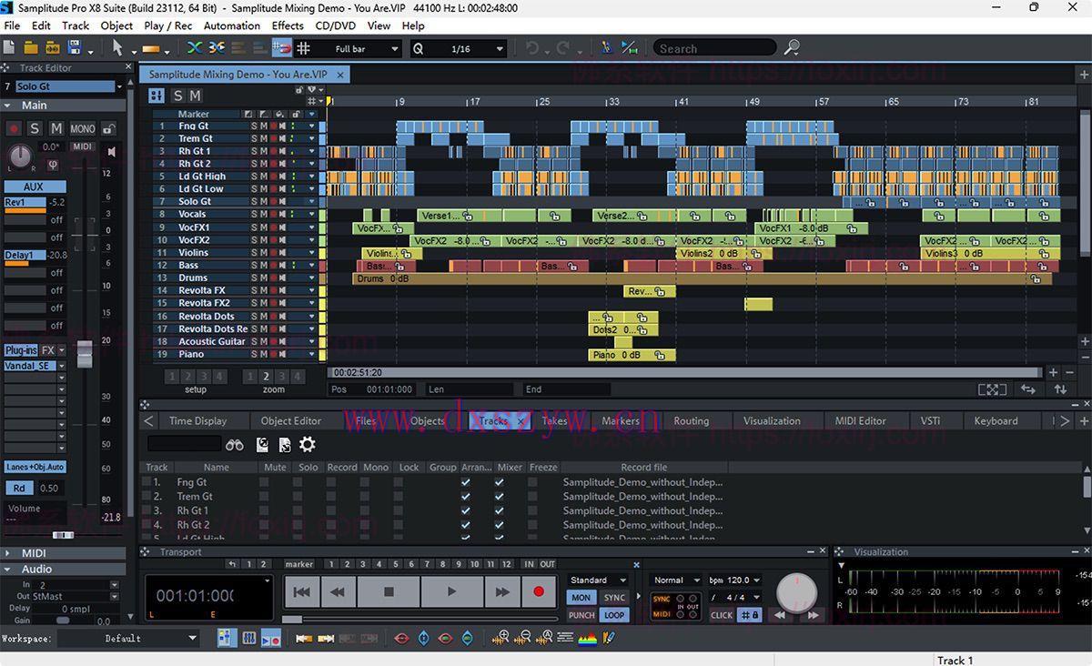Expand the MIDI section in Track Editor
This screenshot has height=666, width=1092.
(8, 553)
